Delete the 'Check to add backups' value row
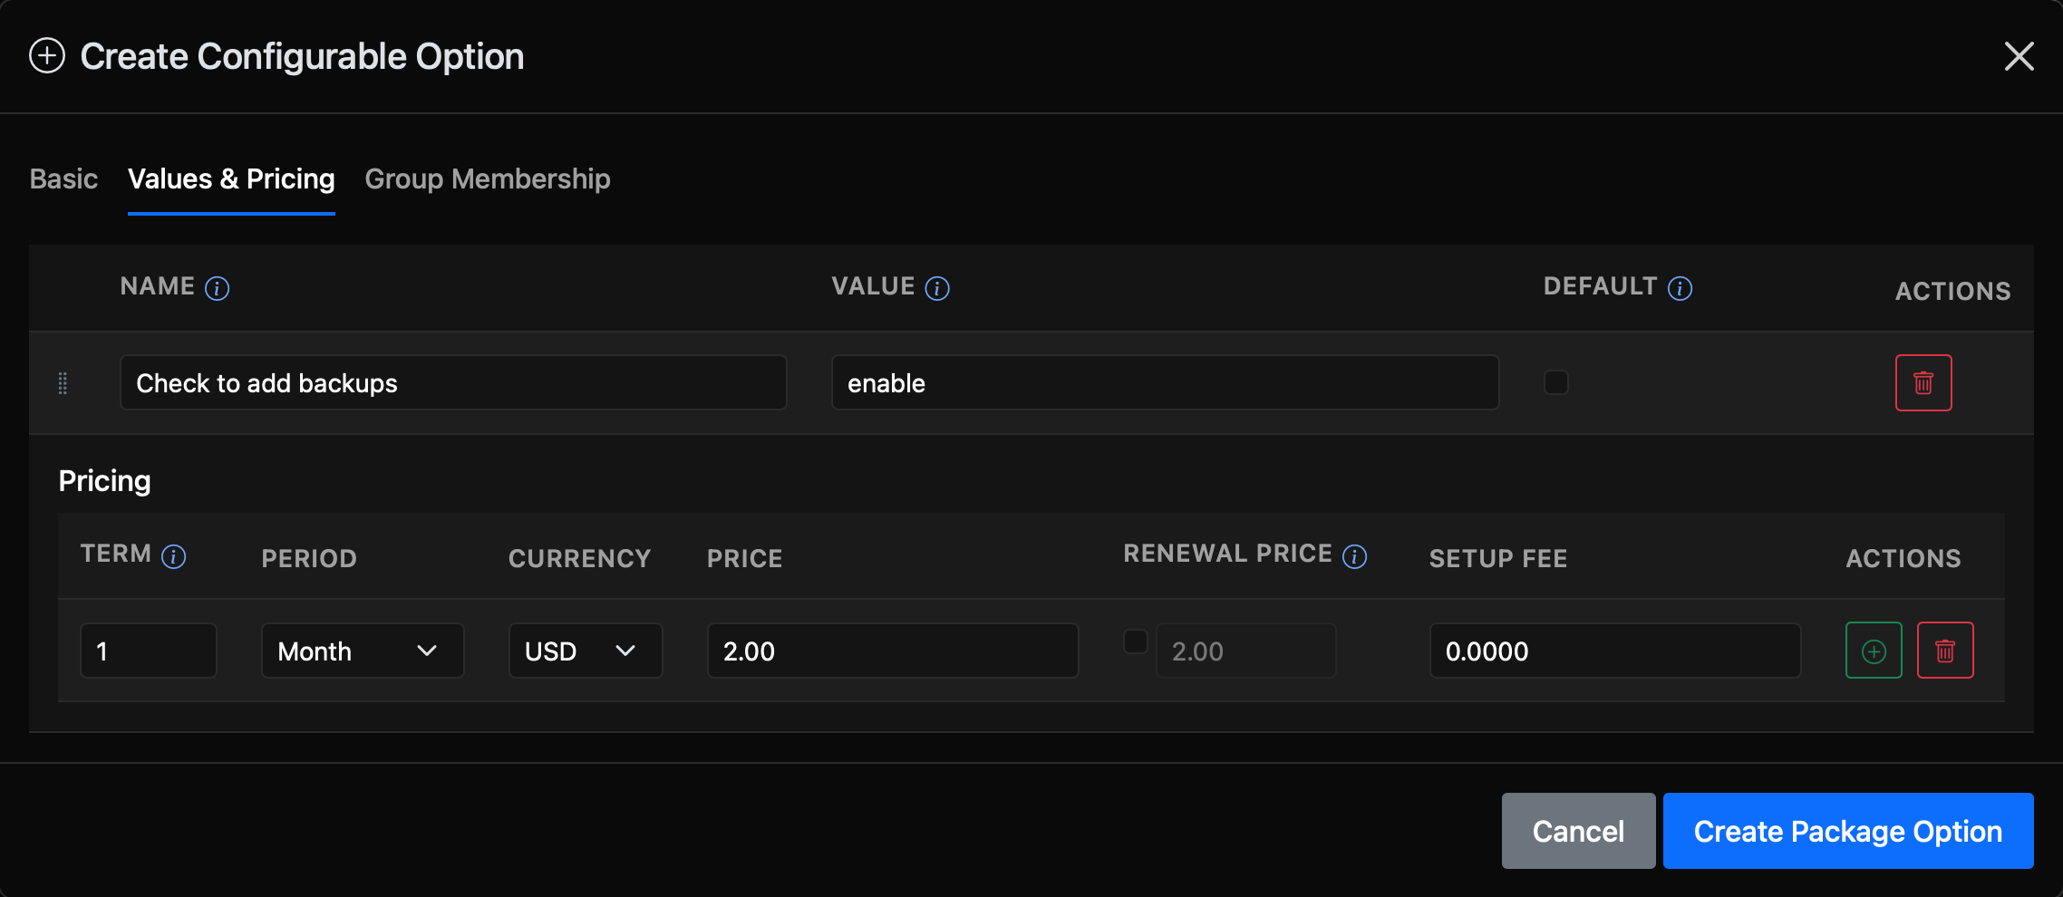 point(1923,382)
